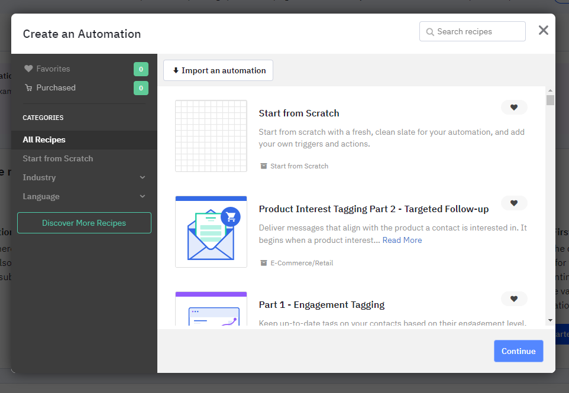
Task: Click the recipe list scrollbar down arrow
Action: pos(550,320)
